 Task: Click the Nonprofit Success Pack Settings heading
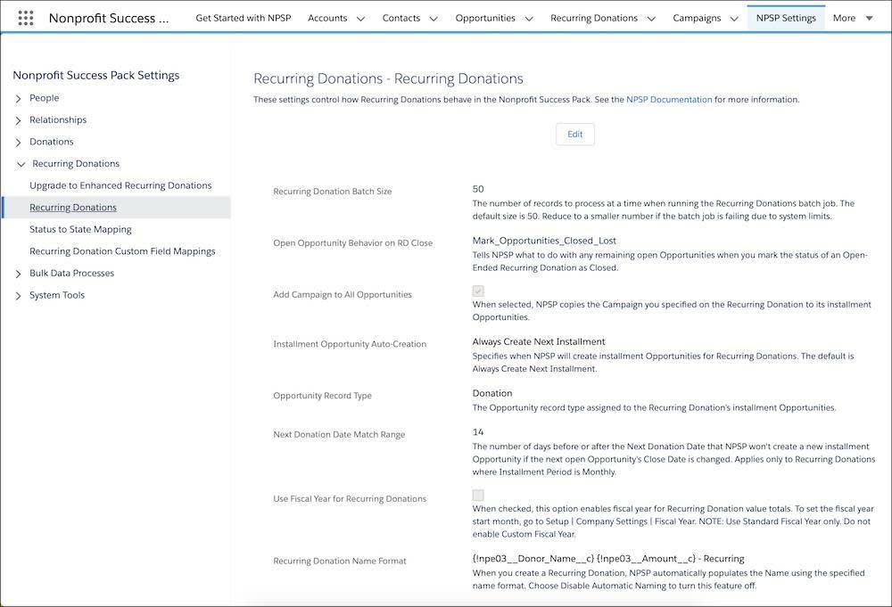tap(96, 75)
